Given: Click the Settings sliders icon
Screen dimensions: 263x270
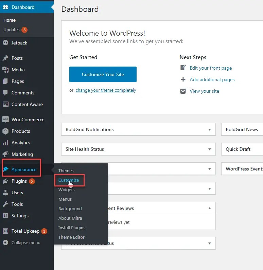Looking at the screenshot, I should tap(5, 216).
